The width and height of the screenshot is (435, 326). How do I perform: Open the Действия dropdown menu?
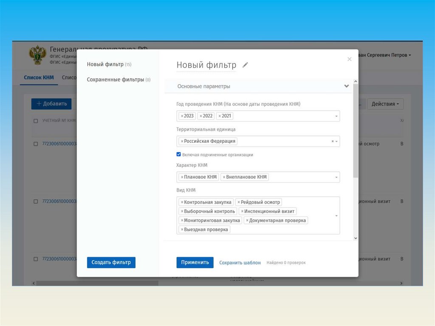click(385, 104)
